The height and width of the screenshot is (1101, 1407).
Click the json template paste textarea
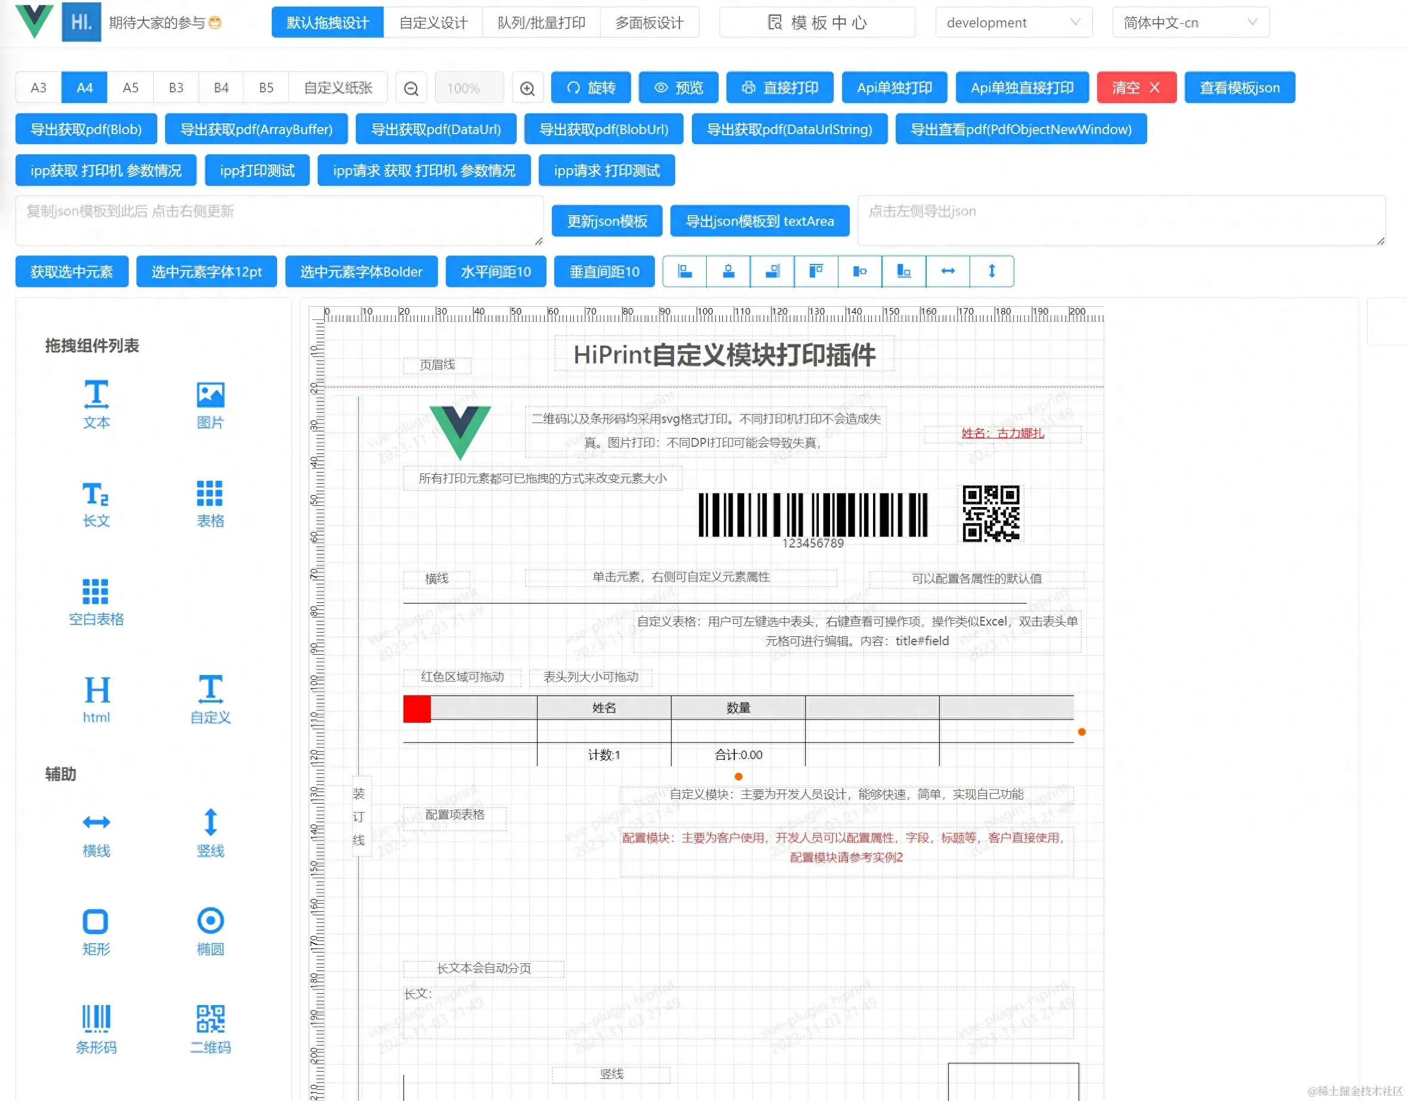(x=279, y=220)
